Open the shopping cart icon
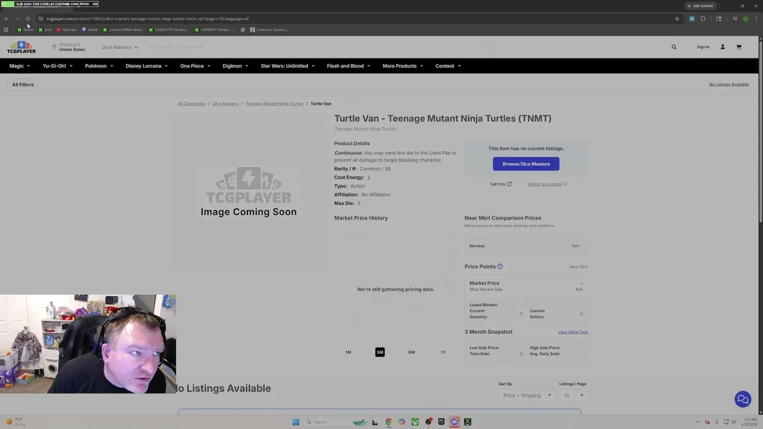The height and width of the screenshot is (429, 763). pyautogui.click(x=739, y=47)
